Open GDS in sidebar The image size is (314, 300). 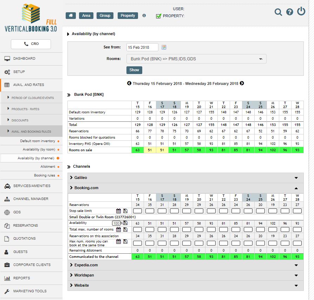(x=31, y=212)
